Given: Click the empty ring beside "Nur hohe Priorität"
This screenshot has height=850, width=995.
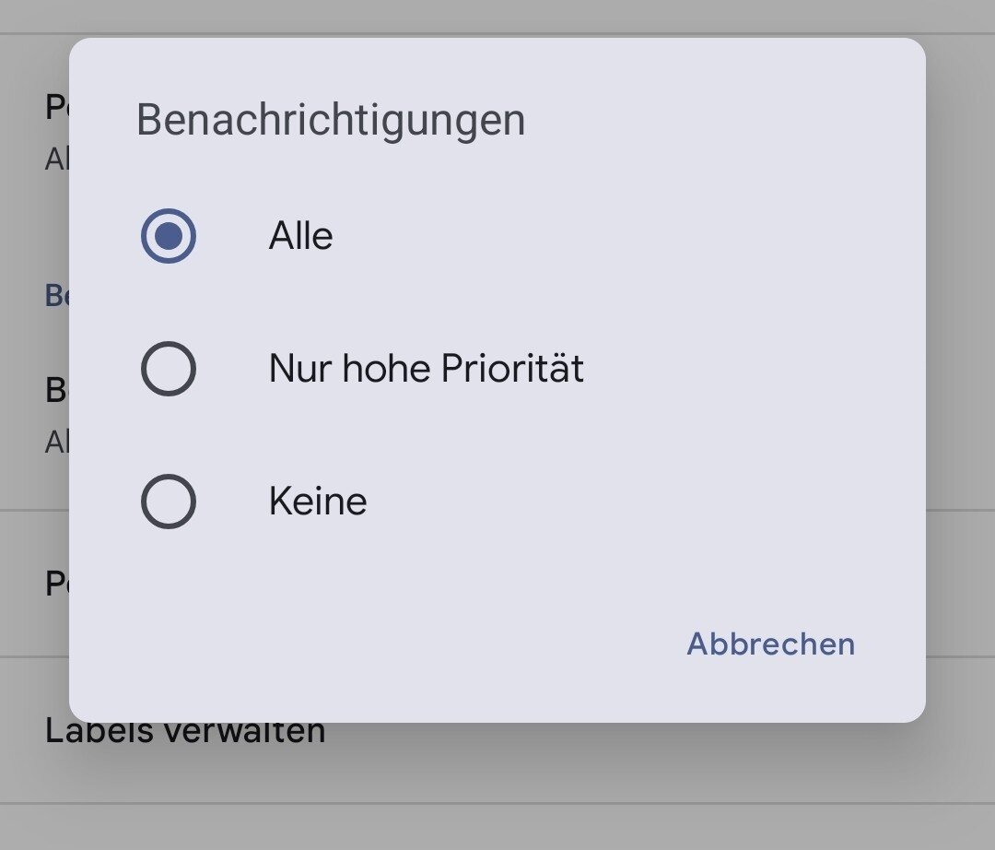Looking at the screenshot, I should point(169,369).
